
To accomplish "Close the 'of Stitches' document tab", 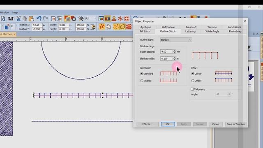I will (x=15, y=34).
